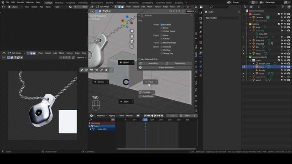Switch to the Modeling workspace tab

(x=59, y=3)
